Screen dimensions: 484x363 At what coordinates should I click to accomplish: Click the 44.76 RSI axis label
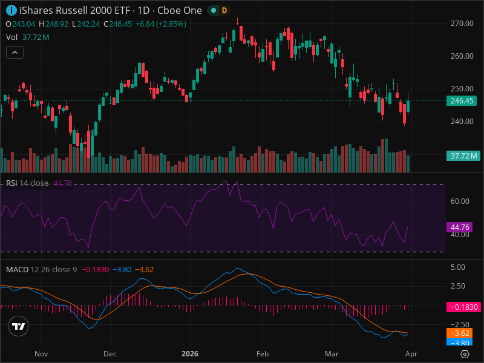[460, 227]
